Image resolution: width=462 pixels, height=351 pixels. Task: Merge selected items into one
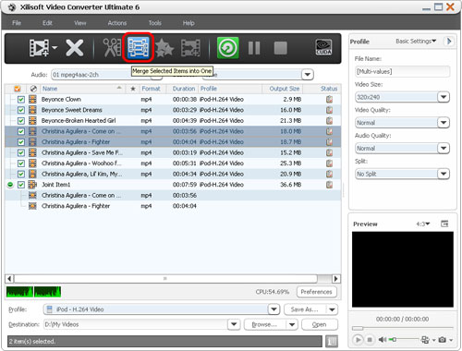tap(138, 47)
